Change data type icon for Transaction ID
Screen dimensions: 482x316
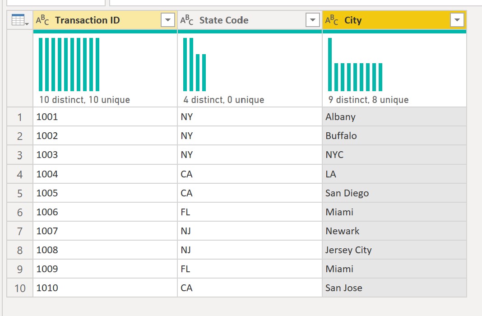(x=42, y=20)
